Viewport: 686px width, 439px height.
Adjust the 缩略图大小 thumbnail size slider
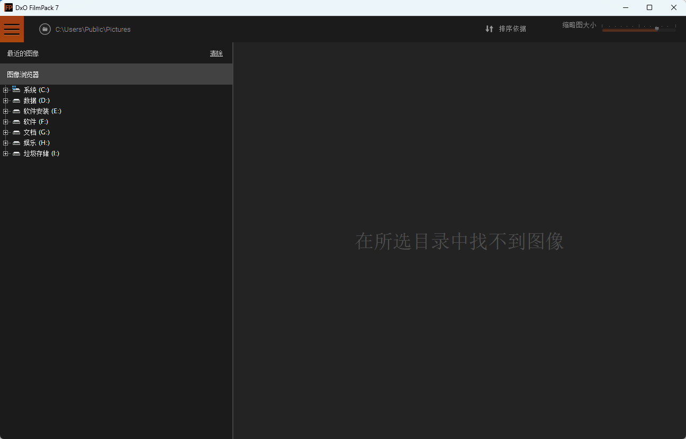(x=639, y=29)
